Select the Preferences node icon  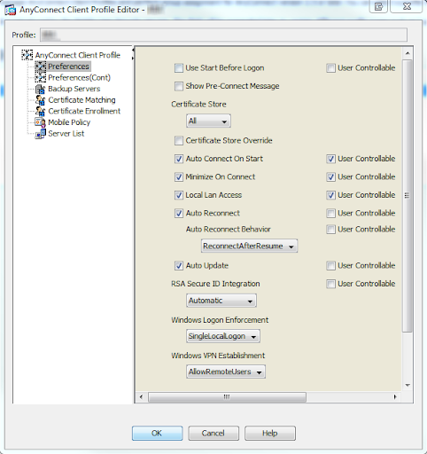pyautogui.click(x=41, y=67)
